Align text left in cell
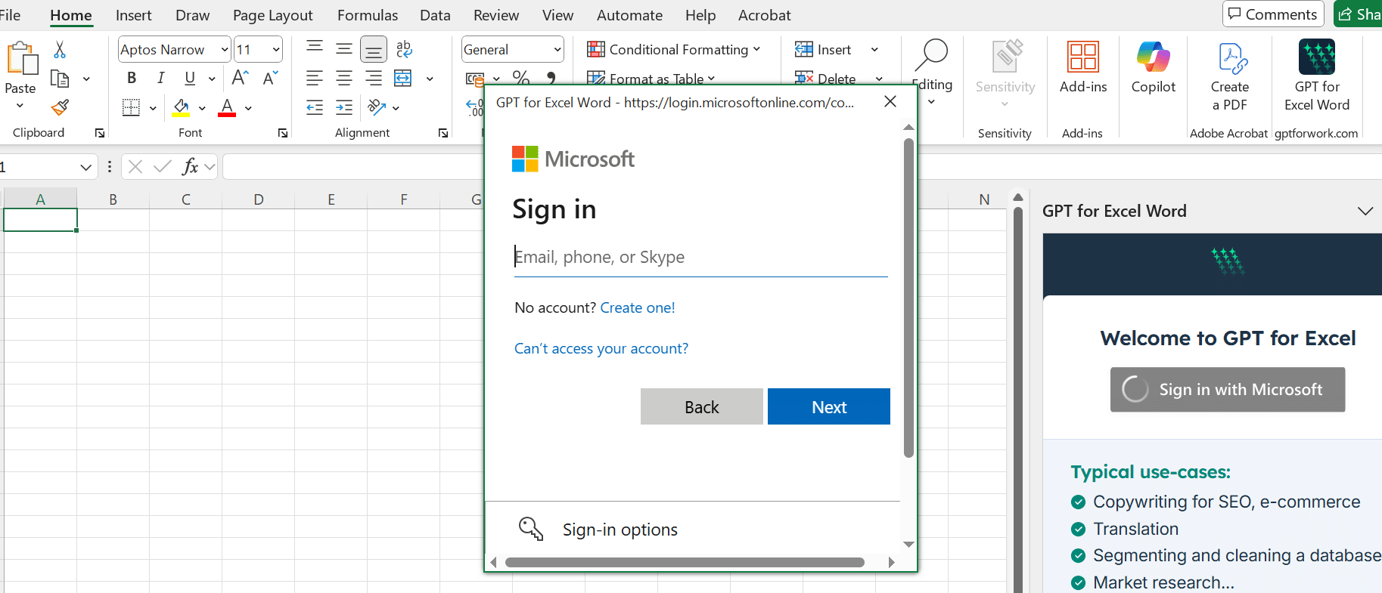This screenshot has height=593, width=1382. [315, 78]
